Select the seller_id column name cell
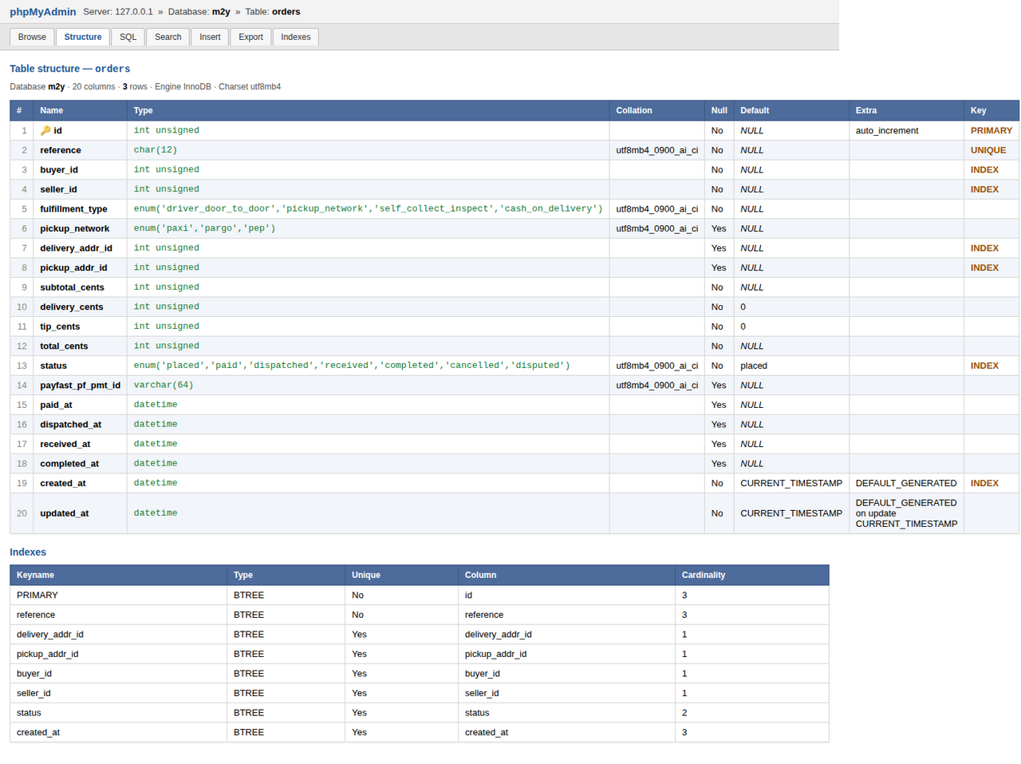The width and height of the screenshot is (1021, 764). [80, 189]
